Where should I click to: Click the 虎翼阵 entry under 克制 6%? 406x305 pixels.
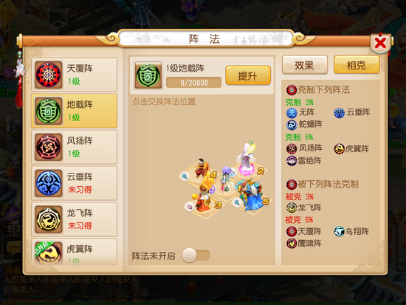(x=351, y=148)
